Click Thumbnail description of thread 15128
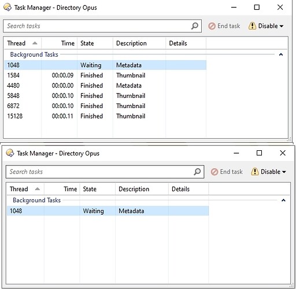296x289 pixels. (131, 116)
